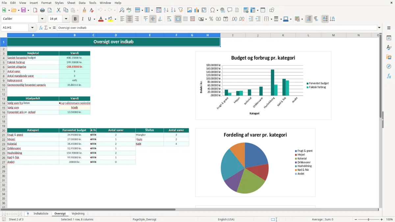
Task: Open the Format menu
Action: click(46, 3)
